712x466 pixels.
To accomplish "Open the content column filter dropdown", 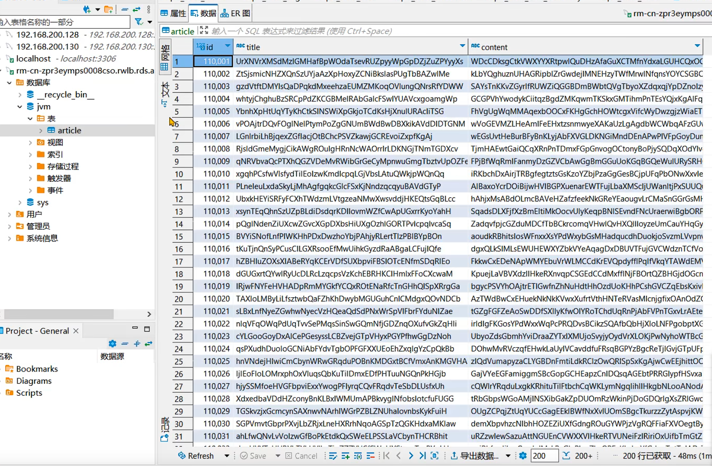I will click(697, 46).
